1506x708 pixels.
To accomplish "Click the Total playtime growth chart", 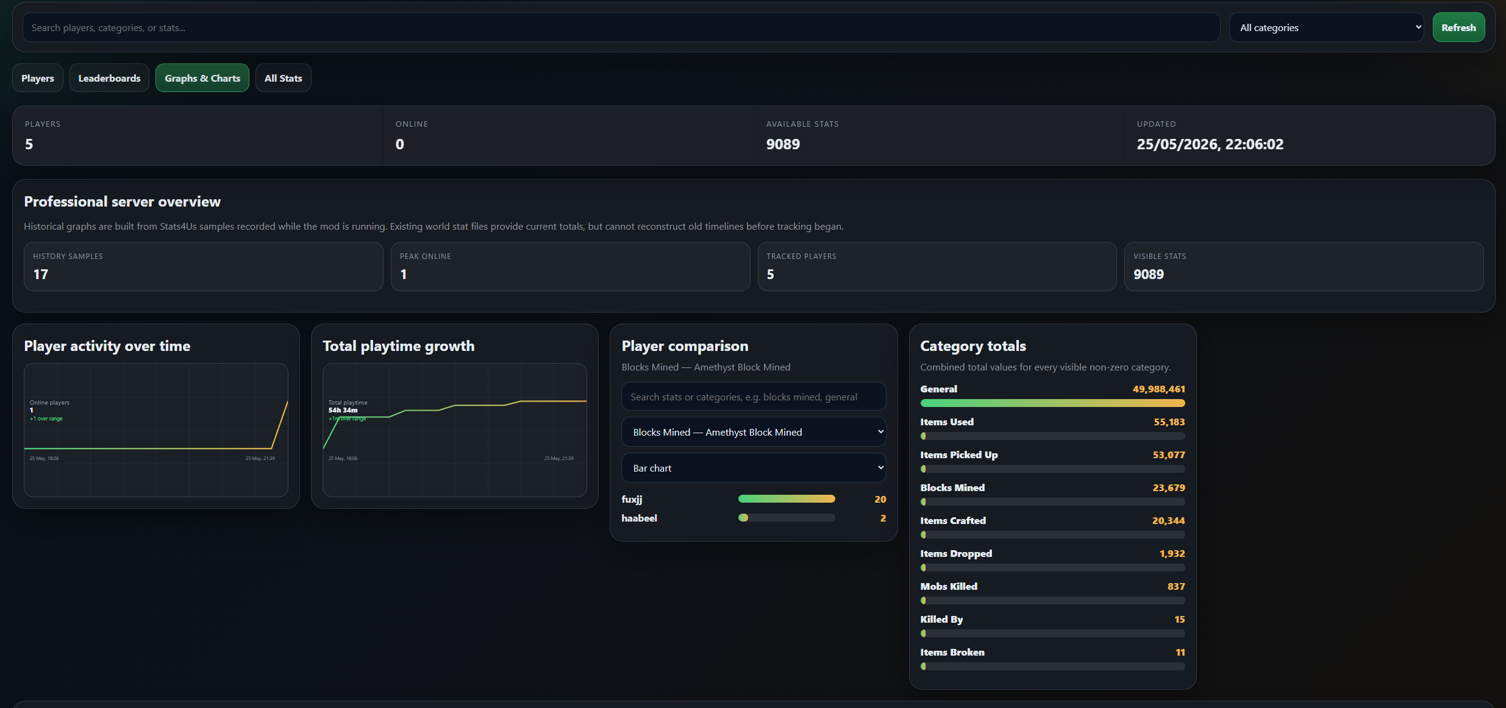I will pyautogui.click(x=455, y=430).
